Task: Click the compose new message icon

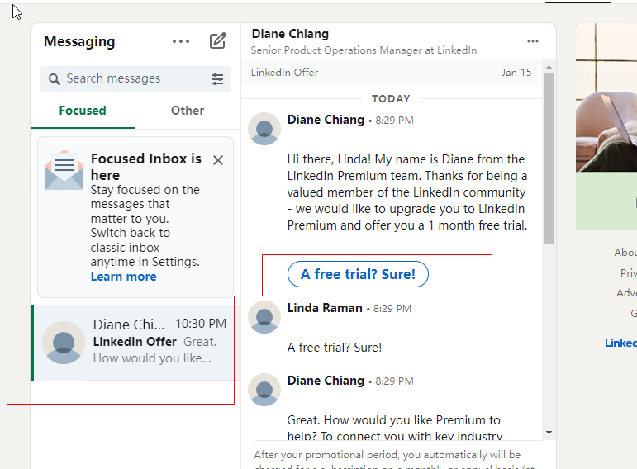Action: (x=217, y=41)
